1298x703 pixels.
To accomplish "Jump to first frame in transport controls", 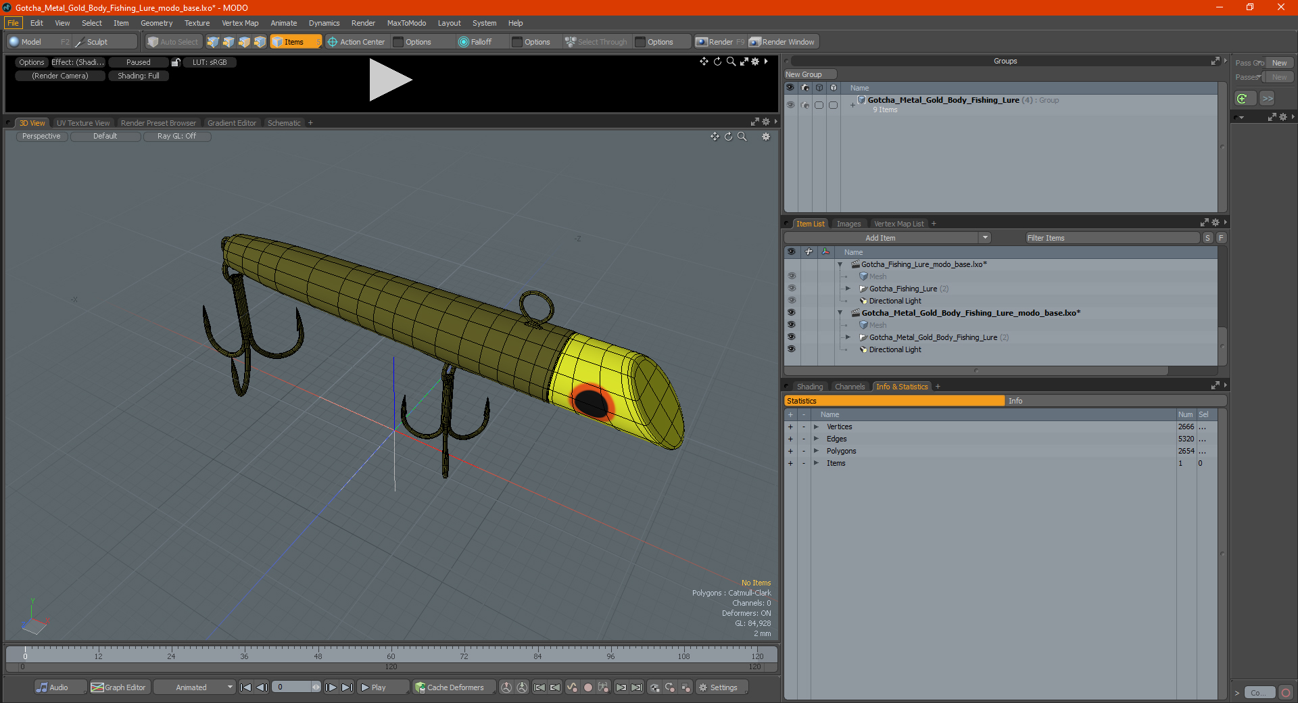I will pyautogui.click(x=246, y=687).
